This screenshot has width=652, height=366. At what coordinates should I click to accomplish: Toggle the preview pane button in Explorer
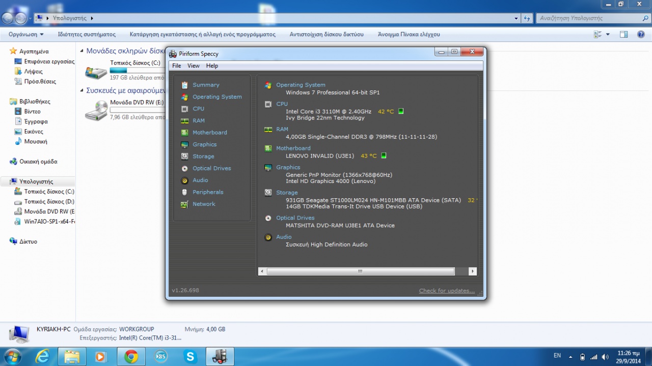click(x=623, y=35)
